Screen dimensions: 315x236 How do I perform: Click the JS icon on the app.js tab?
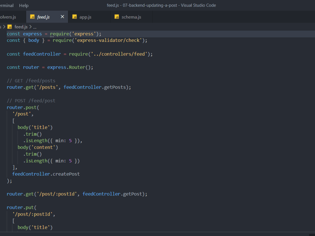coord(75,17)
